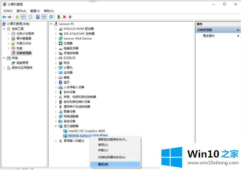Collapse the 存储 node in left tree
Screen dimensions: 243x172
(x=4, y=58)
